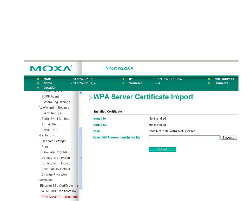Open SNMP Agent settings

(50, 96)
